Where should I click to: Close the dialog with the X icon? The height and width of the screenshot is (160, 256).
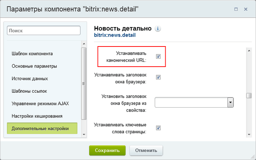(246, 9)
